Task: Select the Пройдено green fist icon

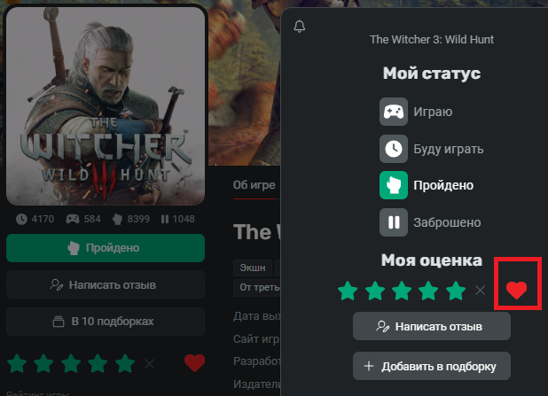Action: [394, 185]
